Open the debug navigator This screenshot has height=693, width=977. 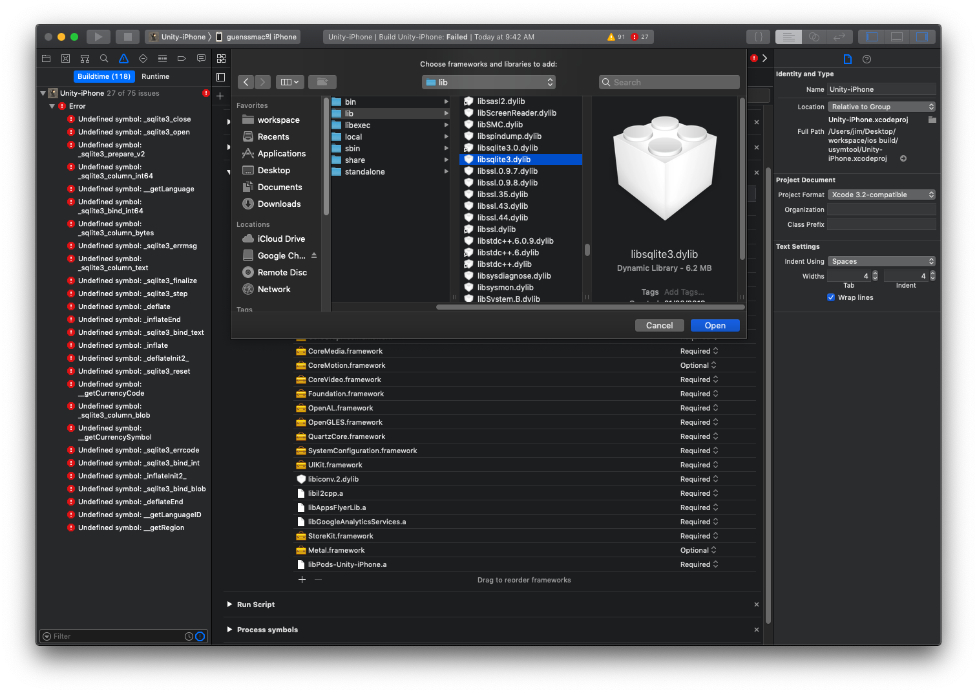162,58
